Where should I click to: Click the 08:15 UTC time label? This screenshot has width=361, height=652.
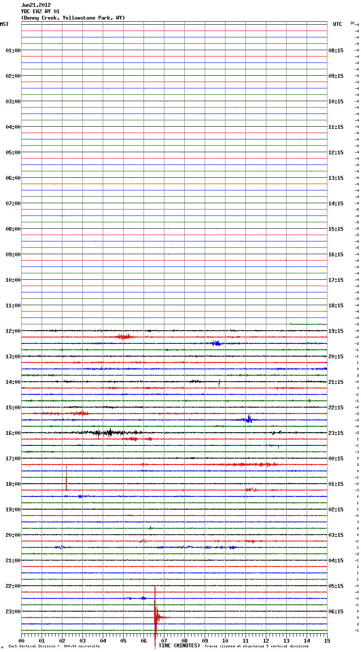[x=336, y=51]
